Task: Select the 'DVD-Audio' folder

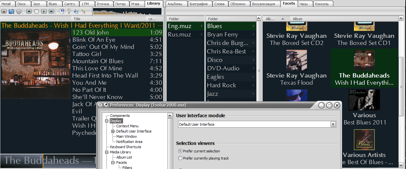Action: tap(231, 68)
